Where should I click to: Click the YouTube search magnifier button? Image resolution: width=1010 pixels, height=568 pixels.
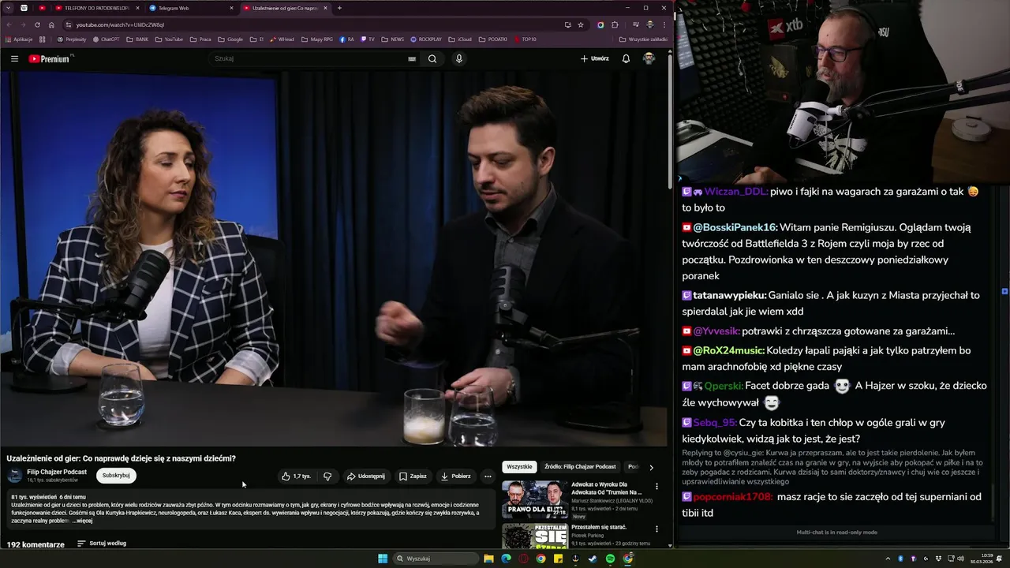tap(432, 58)
